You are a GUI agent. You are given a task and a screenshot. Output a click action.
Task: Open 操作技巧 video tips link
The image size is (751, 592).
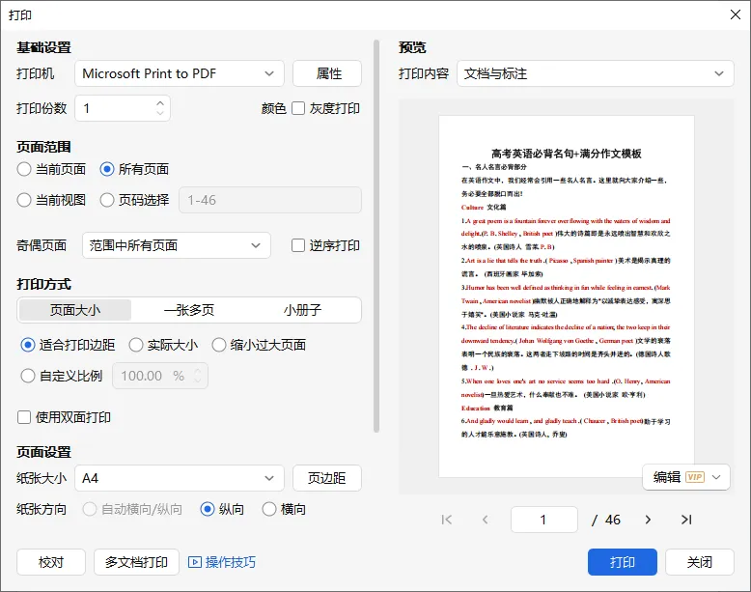(222, 562)
